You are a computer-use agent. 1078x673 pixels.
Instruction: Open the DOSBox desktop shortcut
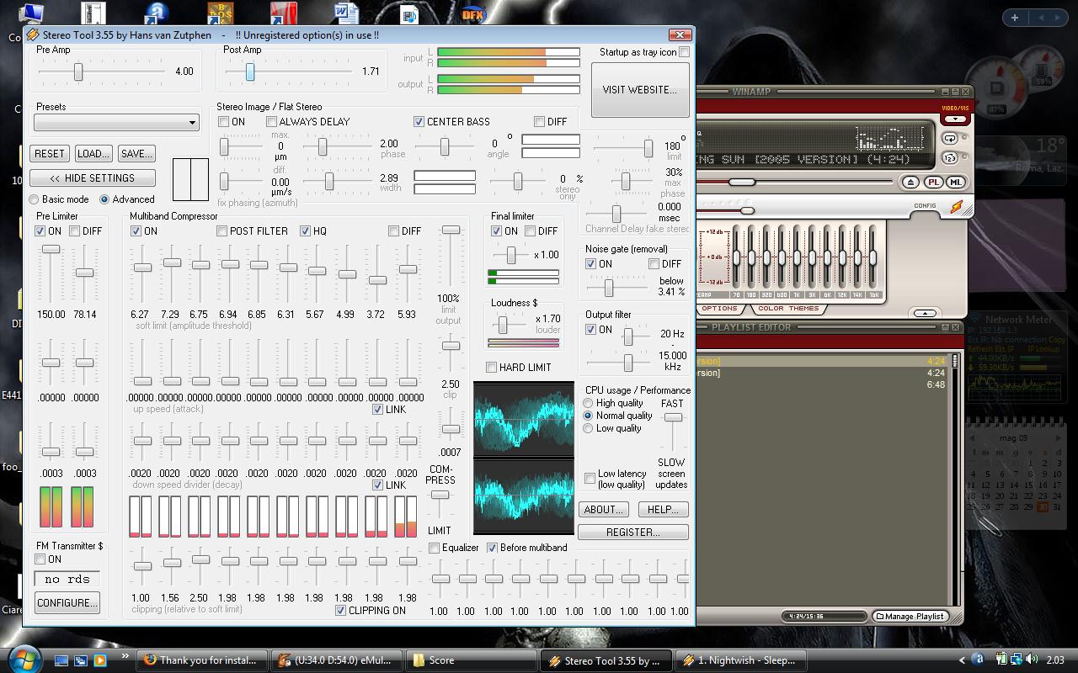(x=220, y=13)
